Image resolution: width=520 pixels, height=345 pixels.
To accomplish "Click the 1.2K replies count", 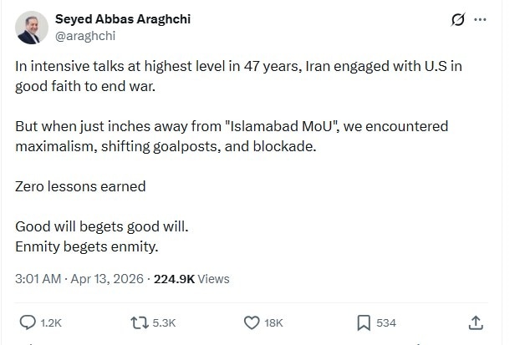I will (x=52, y=322).
